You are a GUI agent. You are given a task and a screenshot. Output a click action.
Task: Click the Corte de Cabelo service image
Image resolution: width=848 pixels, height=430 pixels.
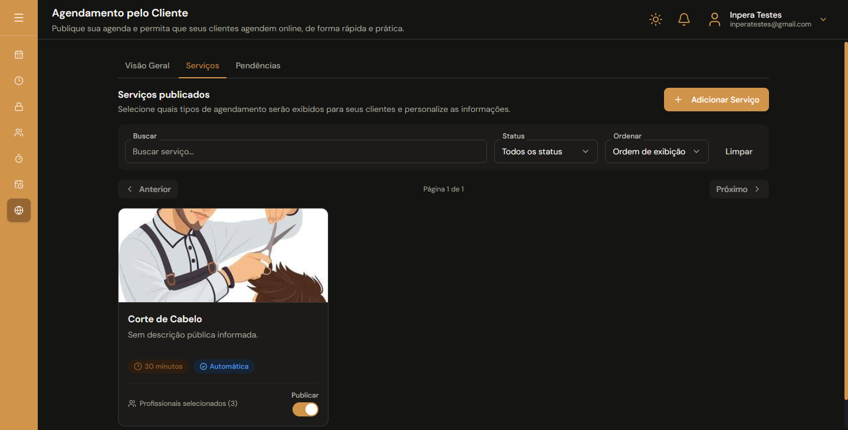[x=223, y=256]
